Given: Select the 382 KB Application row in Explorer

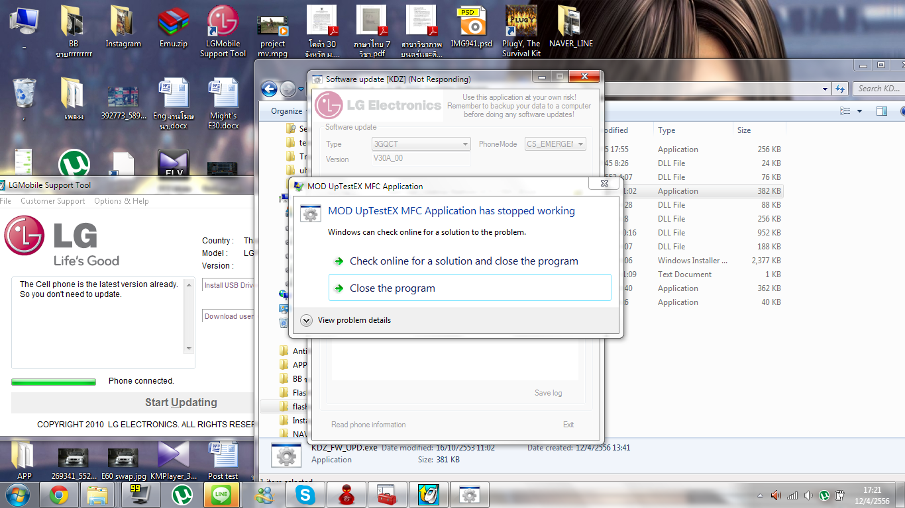Looking at the screenshot, I should coord(692,191).
